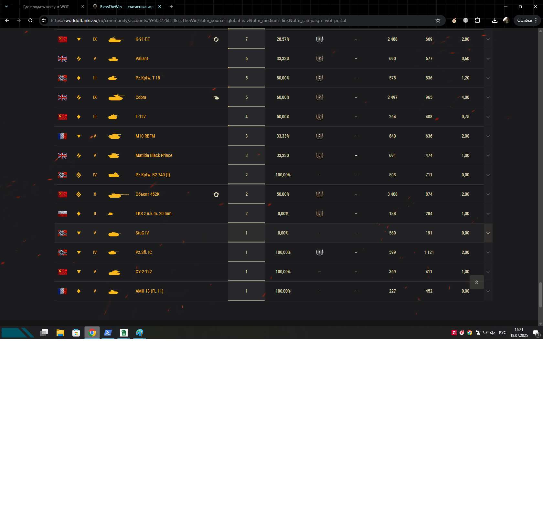543x508 pixels.
Task: Open File Explorer from the taskbar
Action: (x=60, y=333)
